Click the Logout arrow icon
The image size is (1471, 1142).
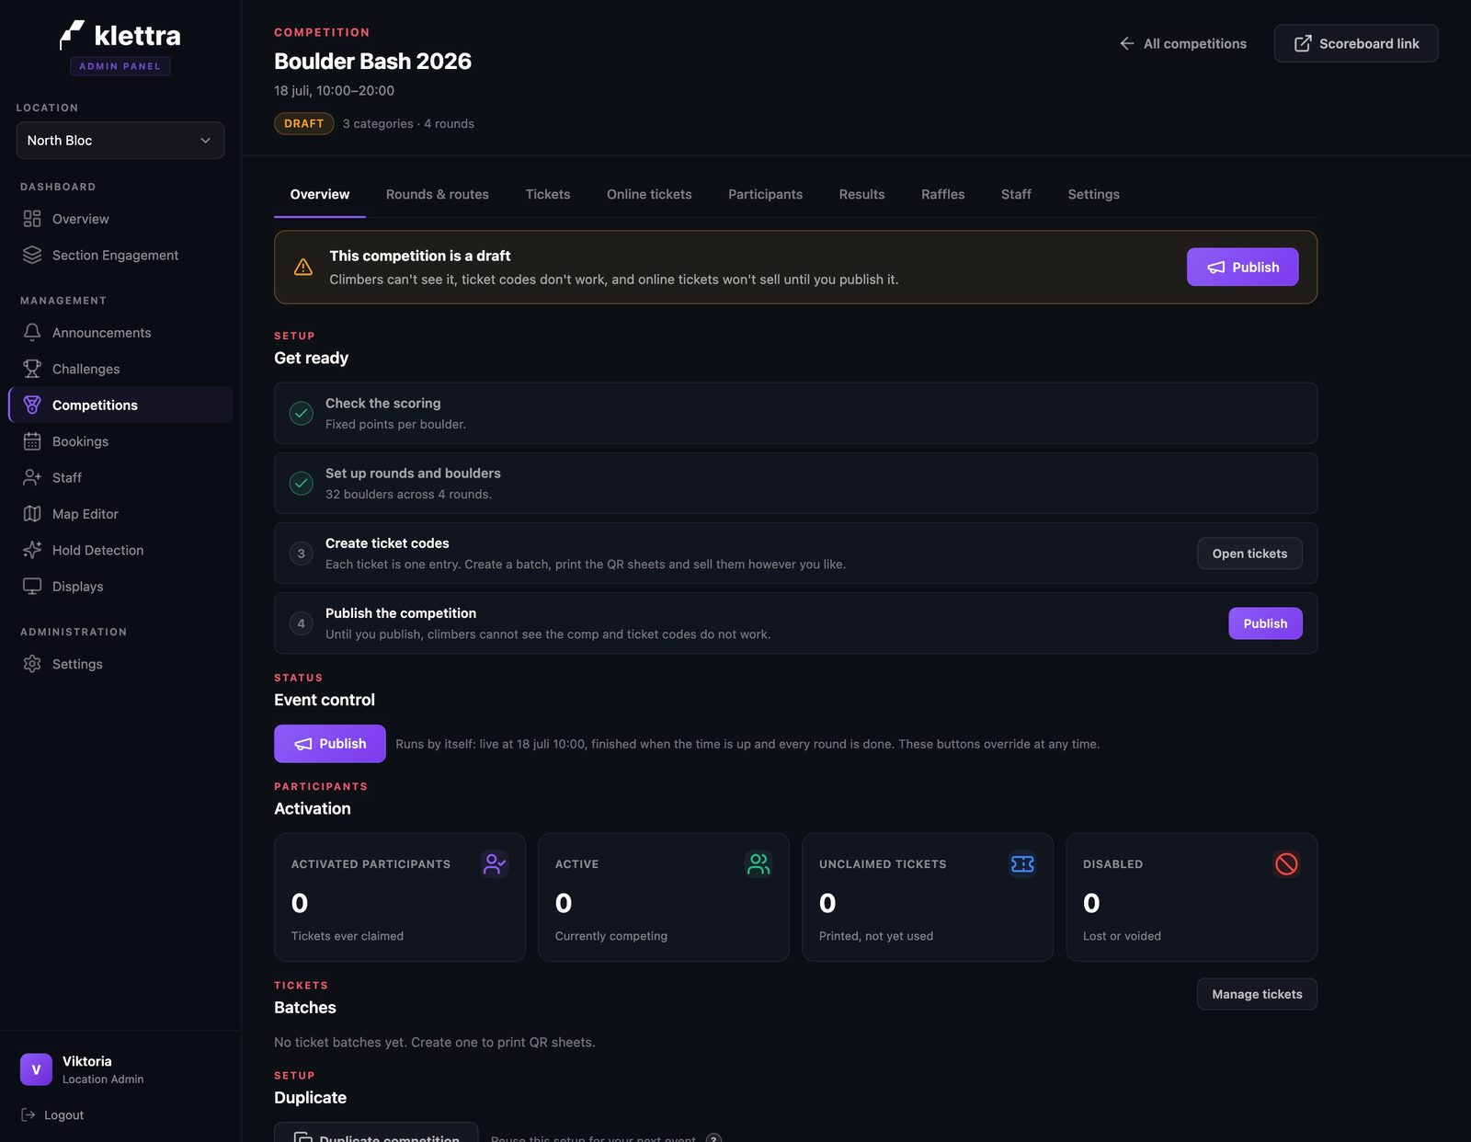point(29,1114)
